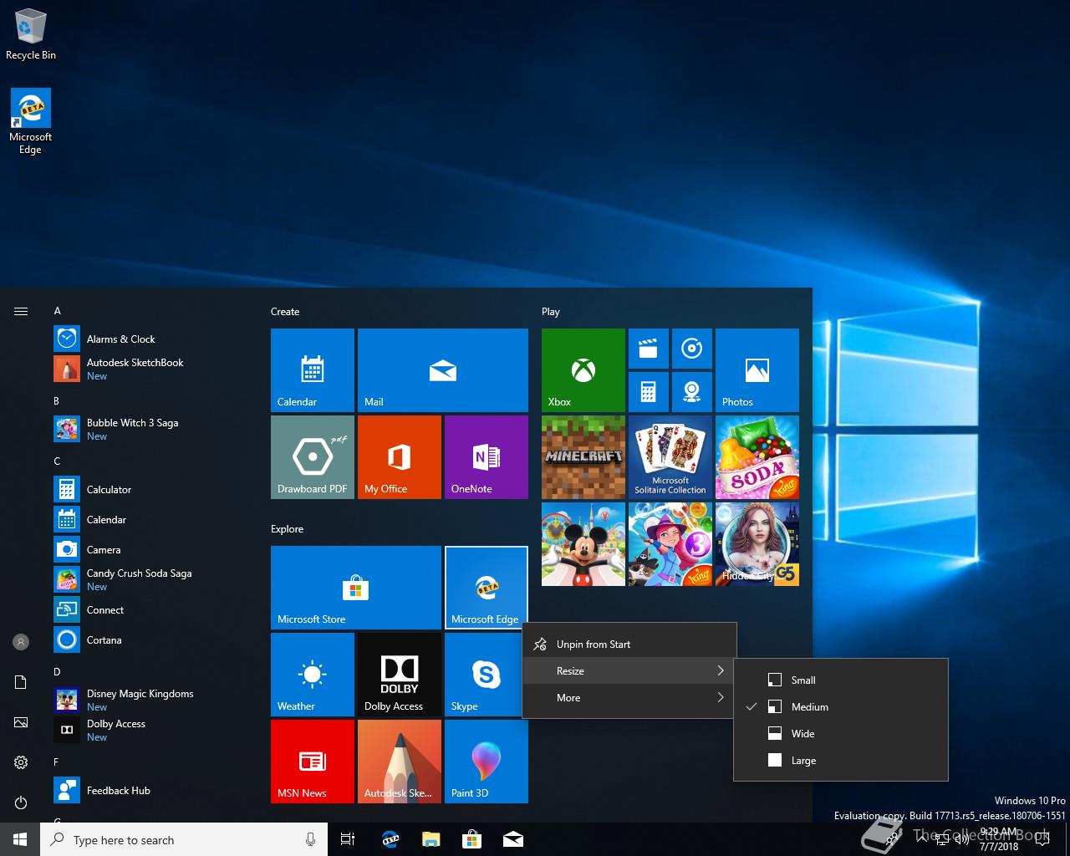This screenshot has width=1070, height=856.
Task: Click the Create group title
Action: click(285, 312)
